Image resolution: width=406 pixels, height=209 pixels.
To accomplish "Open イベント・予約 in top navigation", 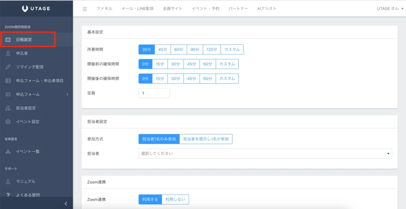I will coord(206,9).
